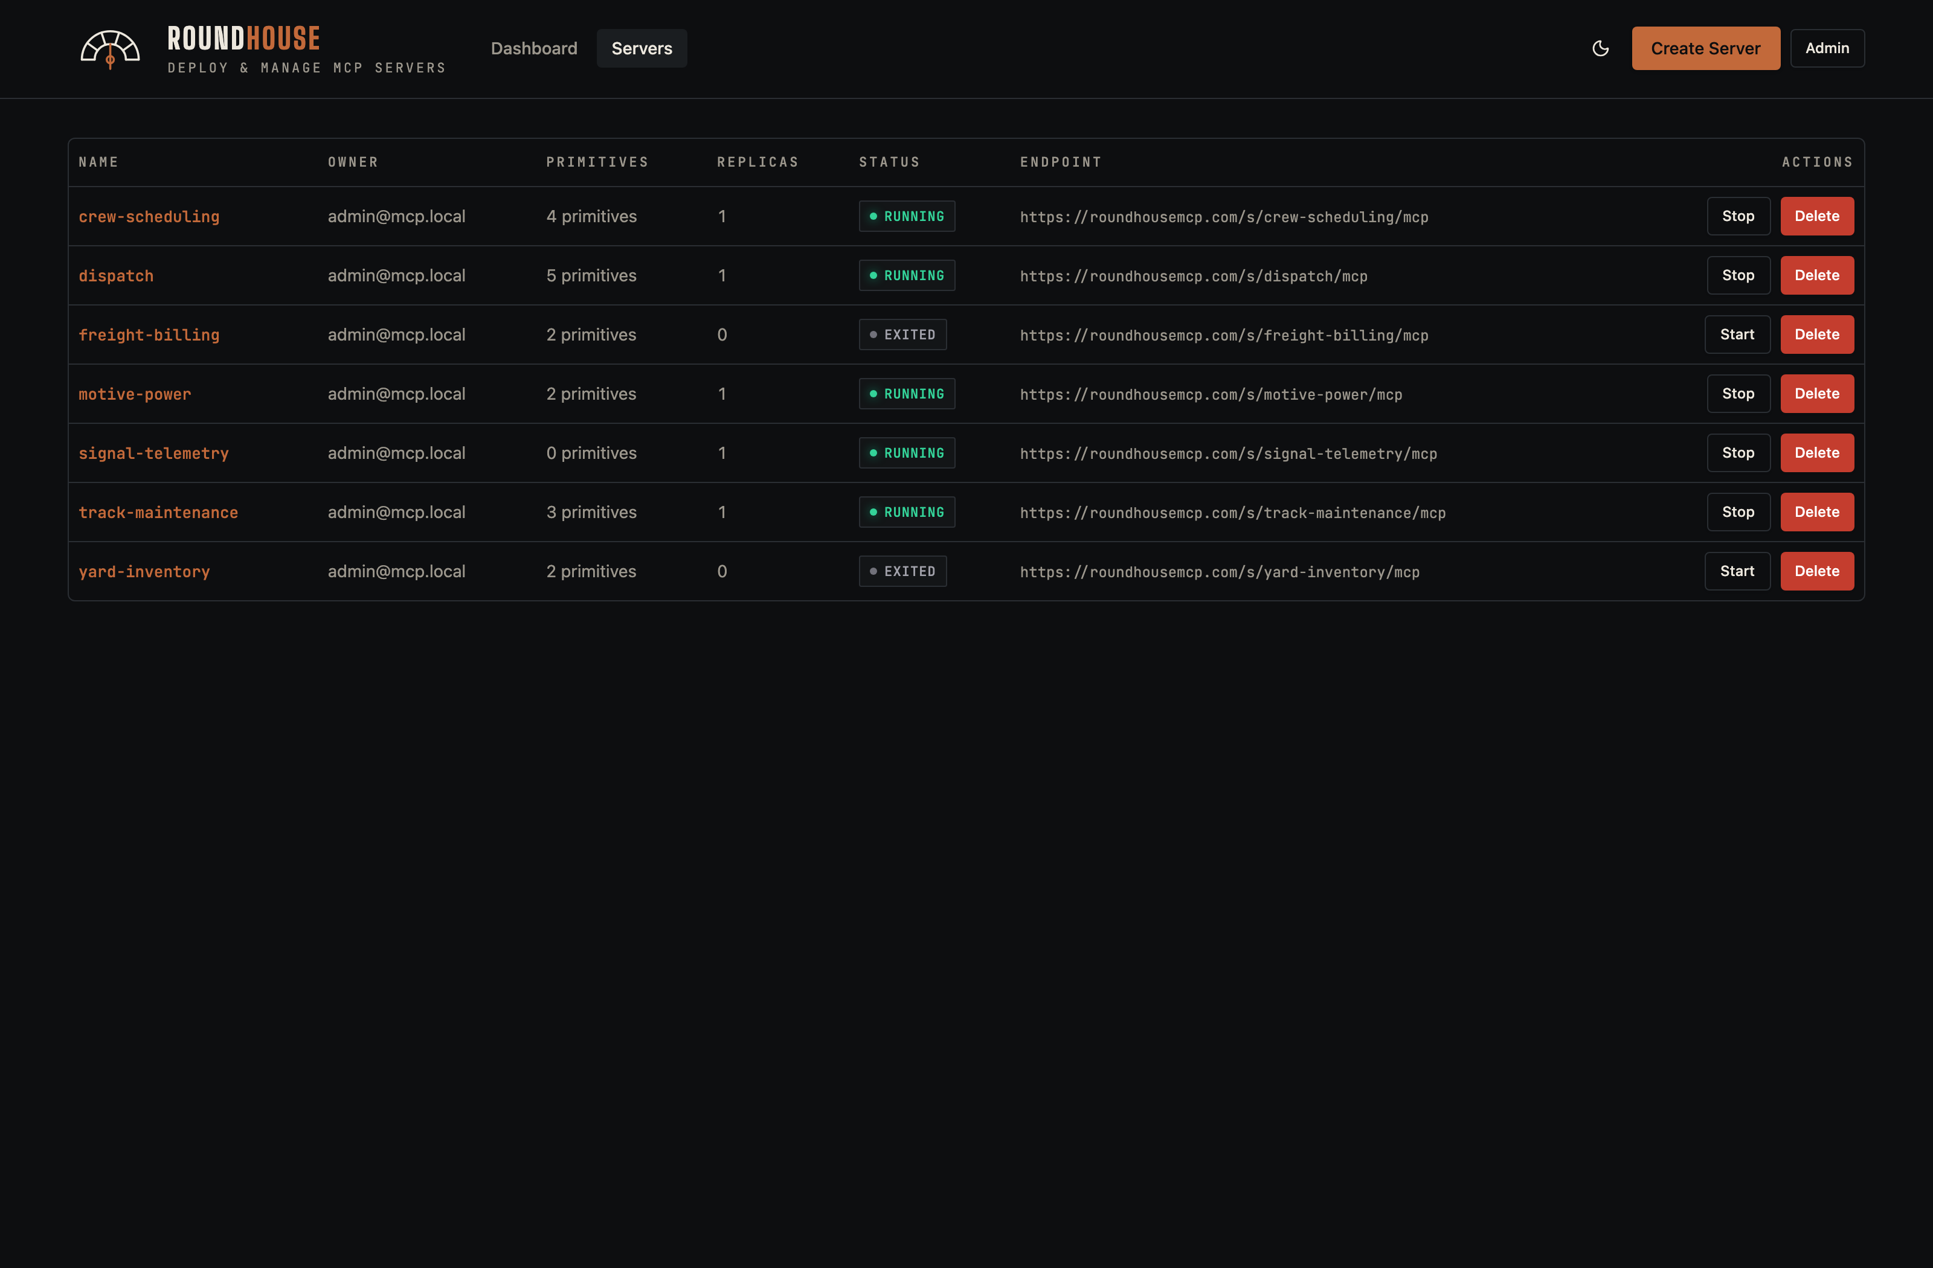Click the ACTIONS column header

(x=1818, y=162)
